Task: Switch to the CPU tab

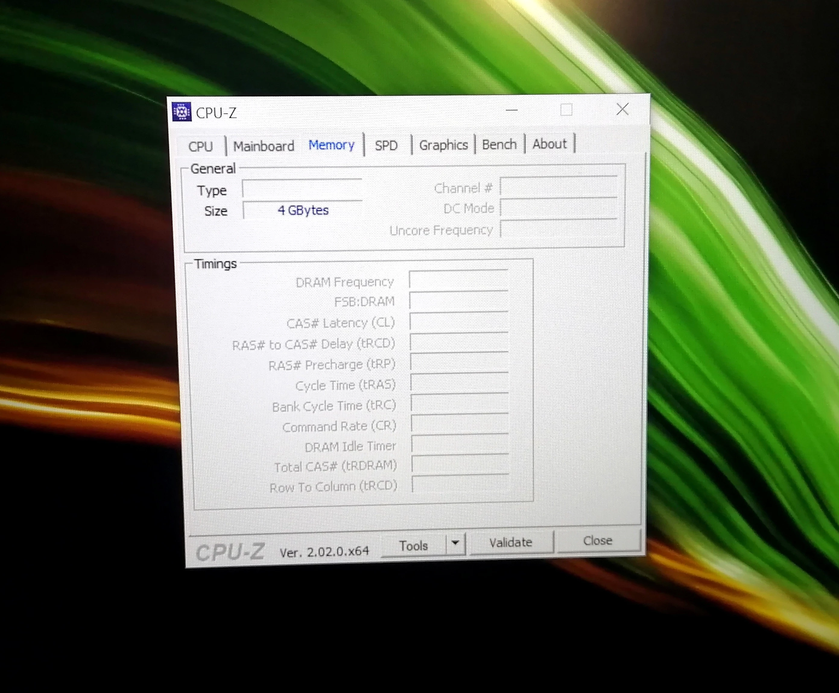Action: 201,146
